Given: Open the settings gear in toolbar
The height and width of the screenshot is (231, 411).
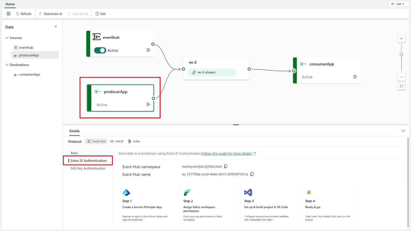Looking at the screenshot, I should click(x=8, y=14).
